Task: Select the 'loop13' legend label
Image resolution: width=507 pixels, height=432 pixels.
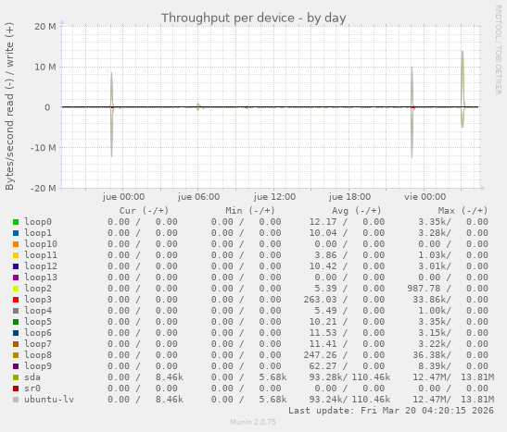Action: click(x=41, y=278)
